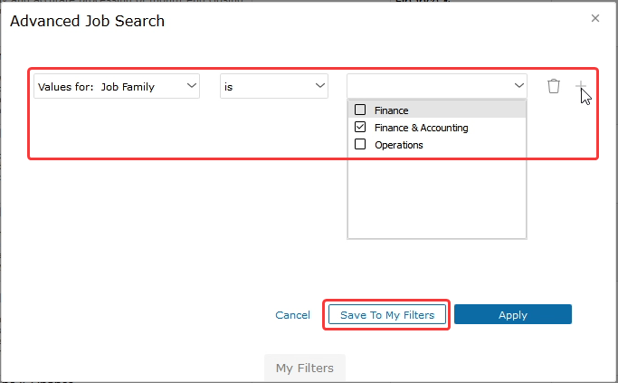This screenshot has width=618, height=383.
Task: Add a new filter row with plus icon
Action: tap(581, 86)
